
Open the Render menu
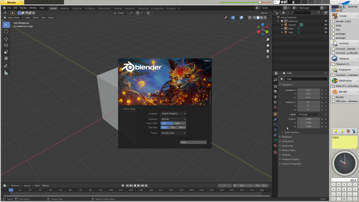23,8
